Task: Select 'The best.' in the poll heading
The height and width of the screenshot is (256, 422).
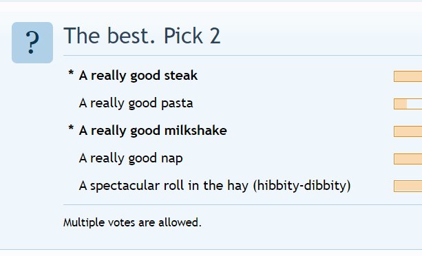Action: (x=109, y=36)
